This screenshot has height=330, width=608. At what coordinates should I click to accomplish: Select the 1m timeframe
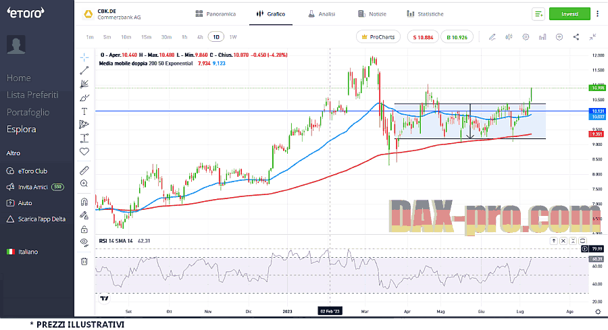click(90, 37)
